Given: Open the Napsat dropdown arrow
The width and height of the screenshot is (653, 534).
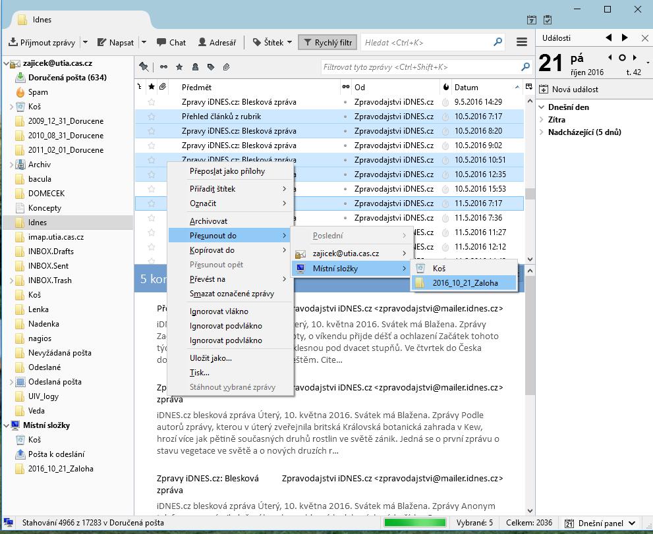Looking at the screenshot, I should tap(144, 42).
